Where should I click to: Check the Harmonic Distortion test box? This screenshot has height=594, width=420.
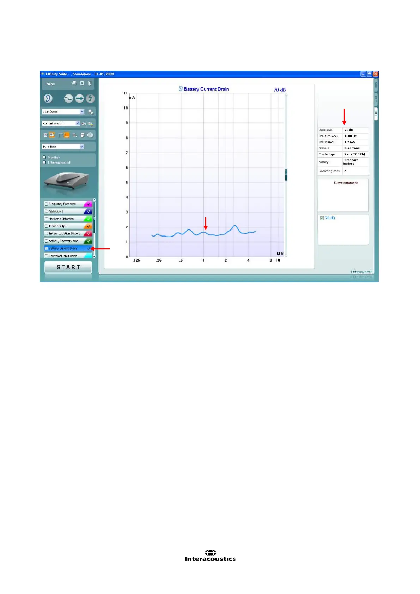click(46, 219)
